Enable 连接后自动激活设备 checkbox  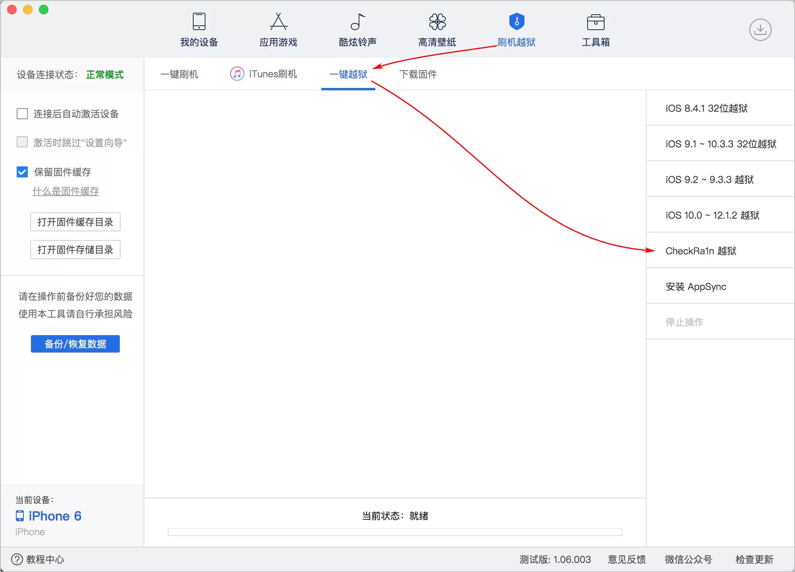pos(22,114)
